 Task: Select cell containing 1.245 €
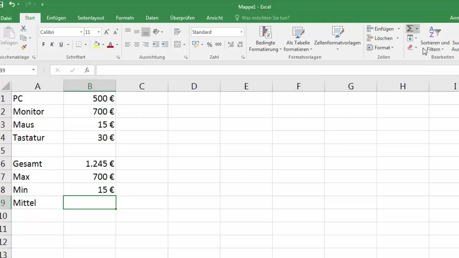pyautogui.click(x=90, y=164)
